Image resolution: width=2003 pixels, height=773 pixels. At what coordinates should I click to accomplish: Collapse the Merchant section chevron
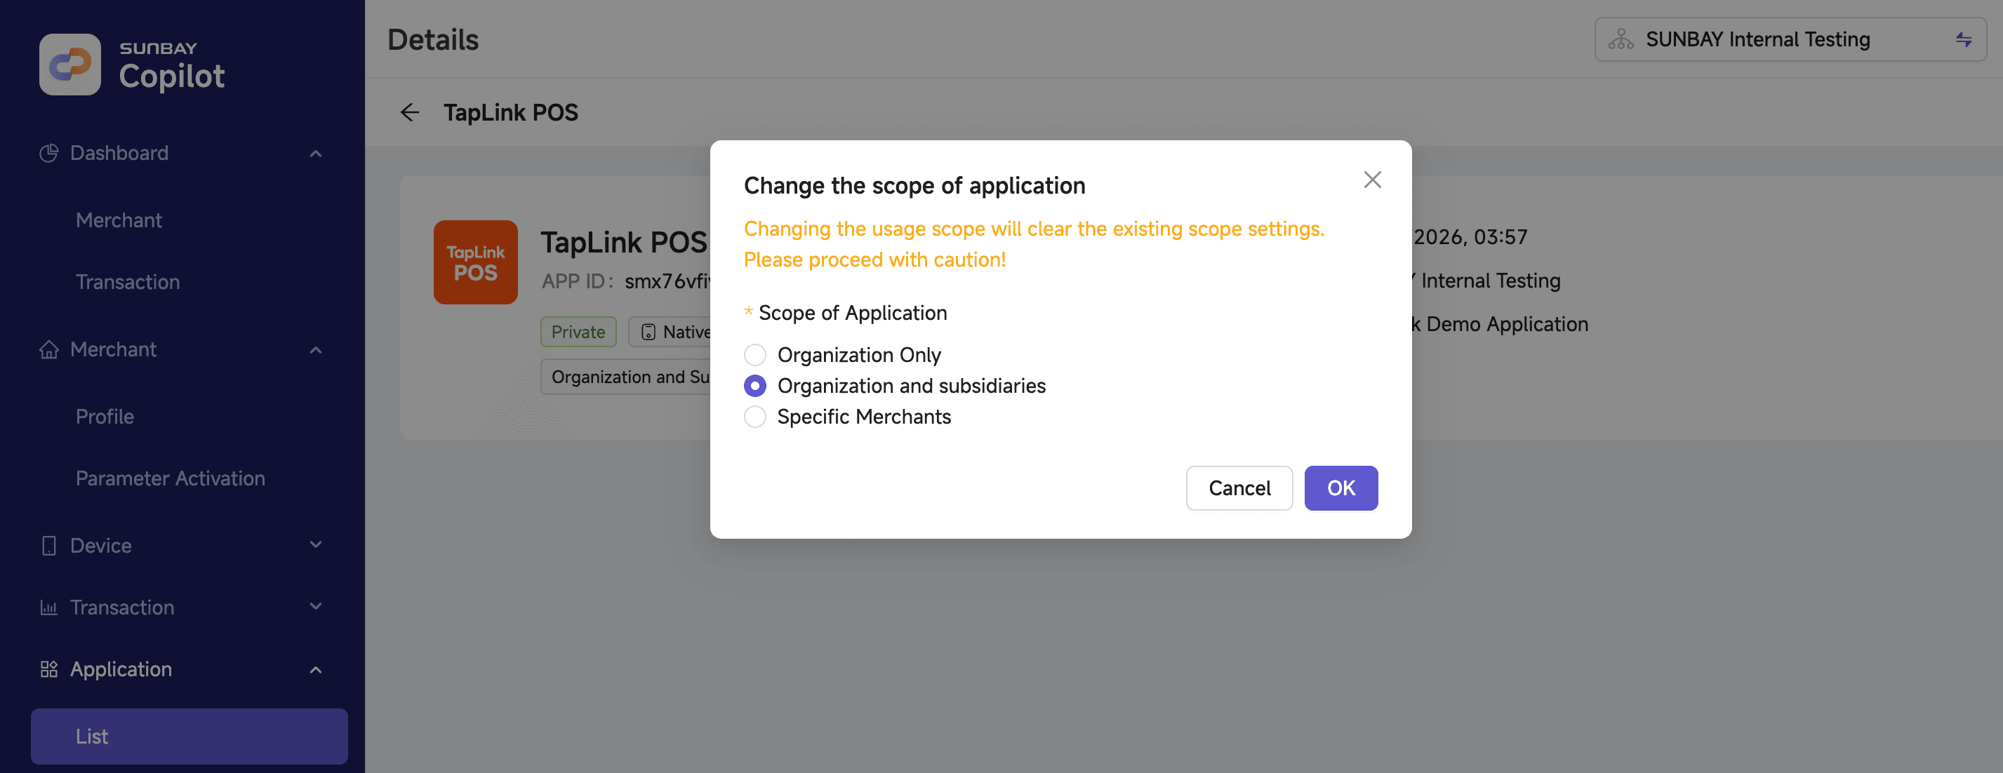(316, 350)
